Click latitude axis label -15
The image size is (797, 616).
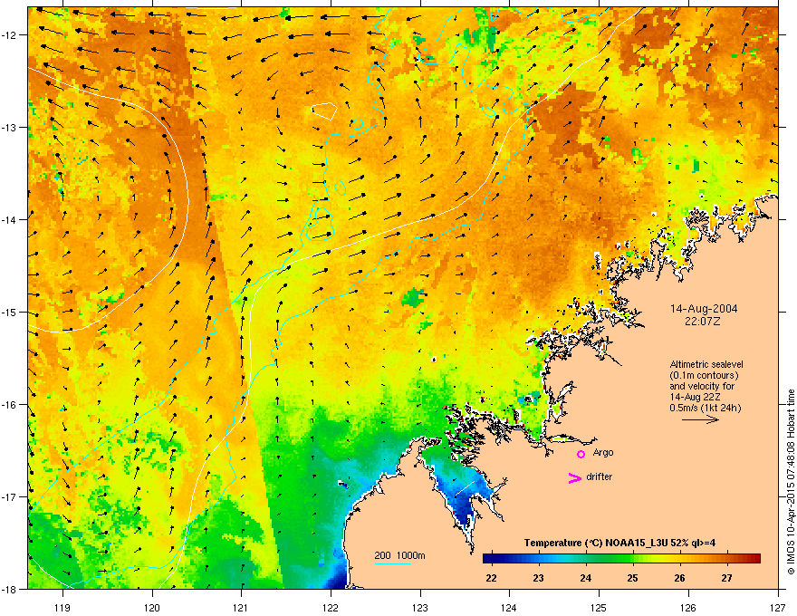(10, 312)
